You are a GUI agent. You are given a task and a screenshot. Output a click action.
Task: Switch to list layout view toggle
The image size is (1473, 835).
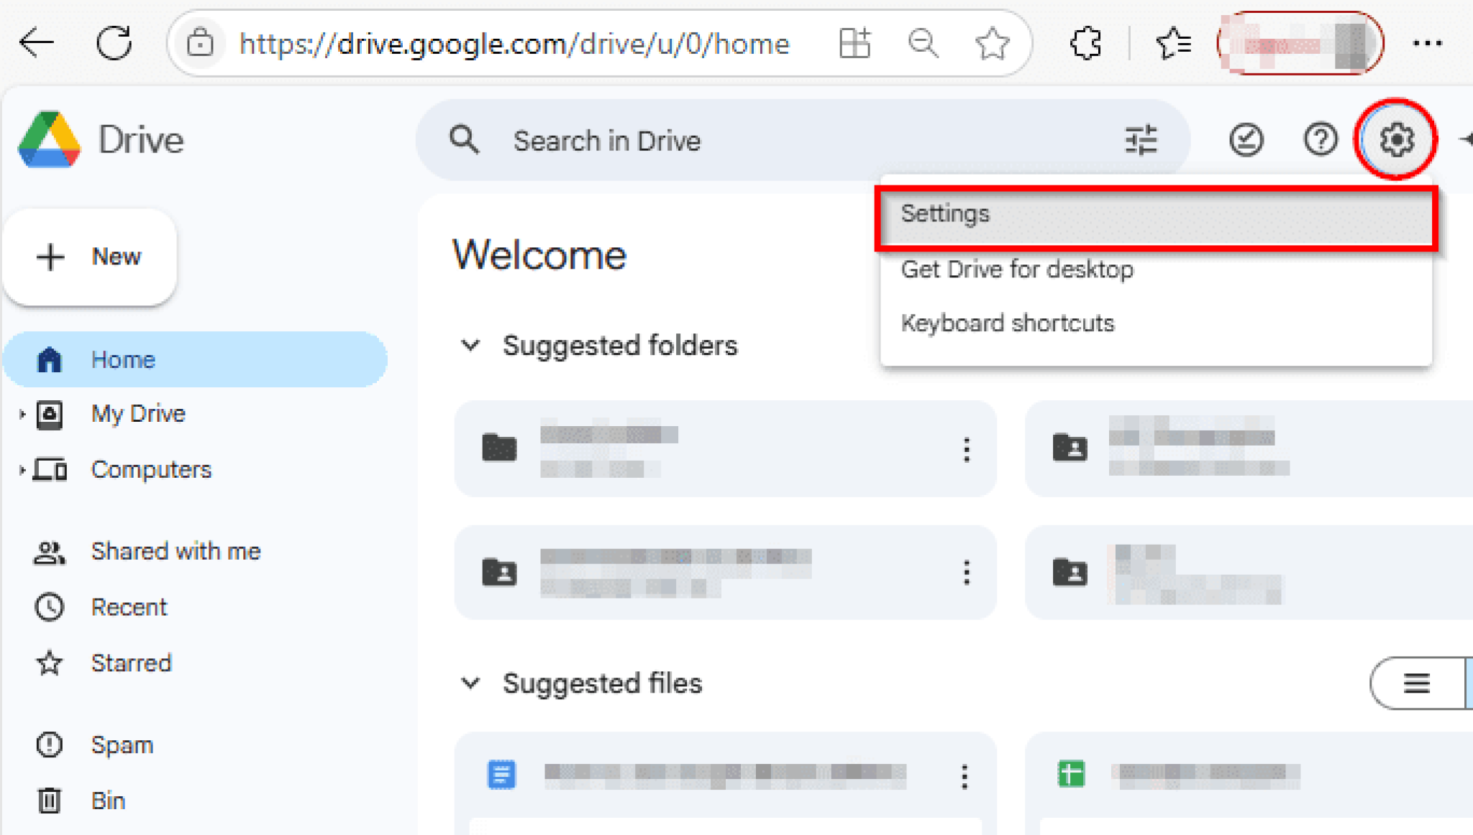(x=1416, y=683)
